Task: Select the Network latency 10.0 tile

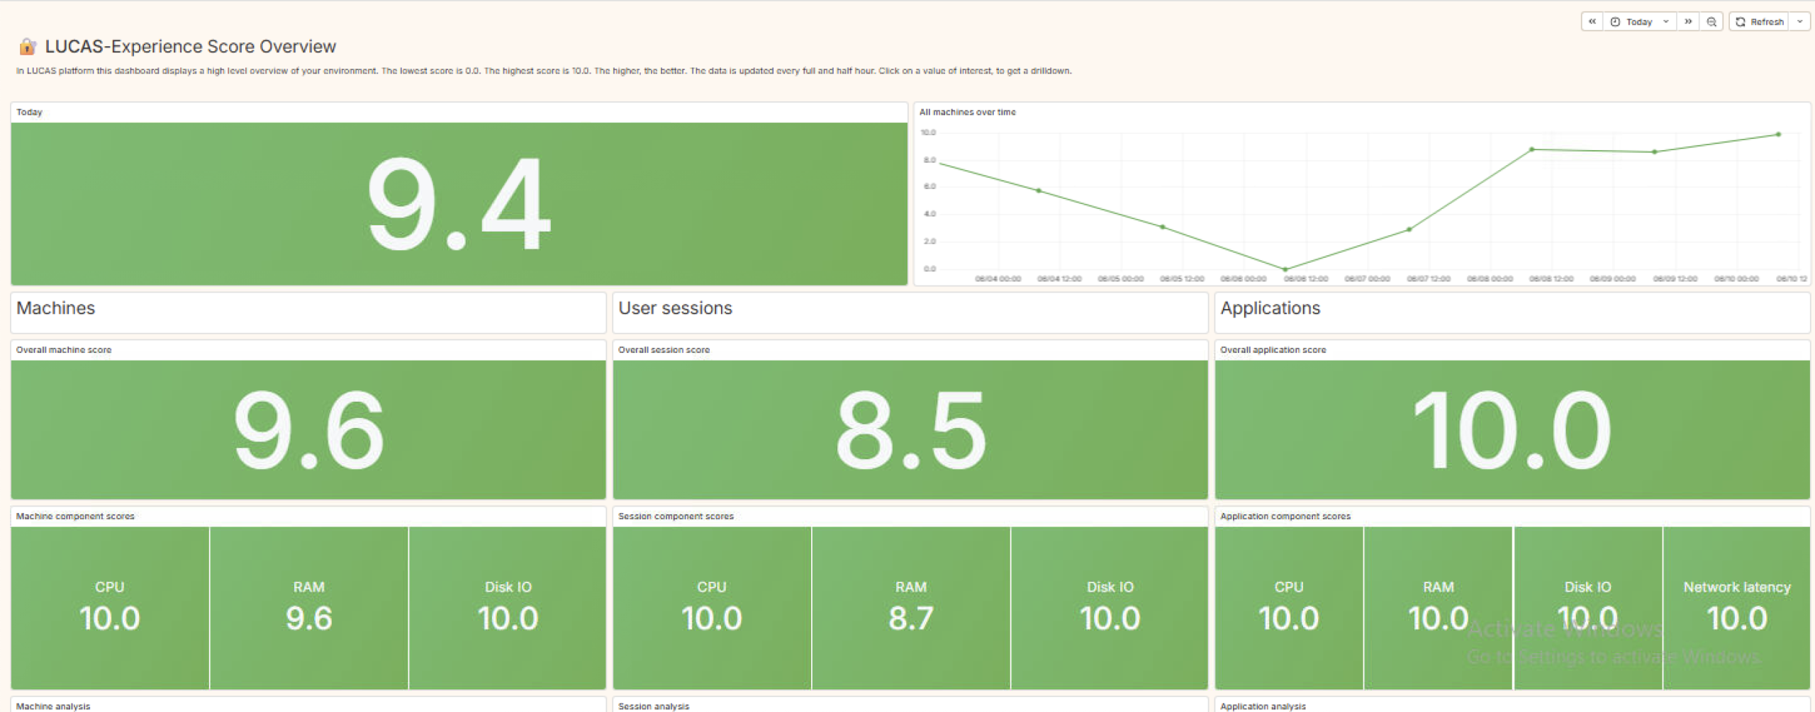Action: click(1737, 608)
